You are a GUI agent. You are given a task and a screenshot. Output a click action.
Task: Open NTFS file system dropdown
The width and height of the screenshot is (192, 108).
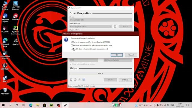[x=83, y=60]
